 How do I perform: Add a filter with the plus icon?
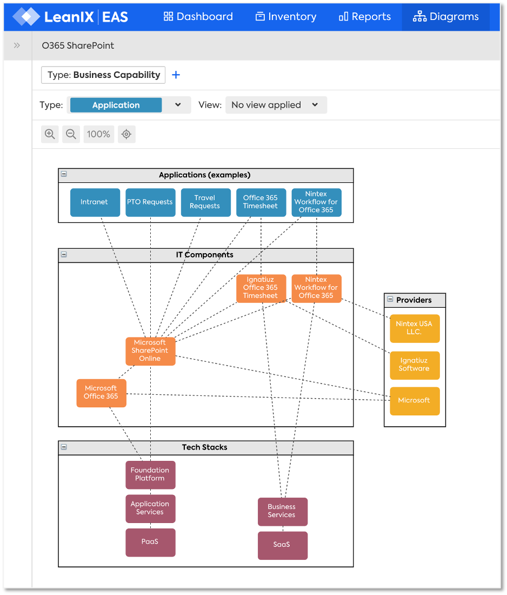(x=176, y=75)
